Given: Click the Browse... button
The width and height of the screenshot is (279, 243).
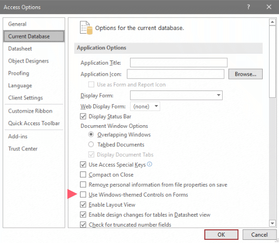Looking at the screenshot, I should click(x=245, y=74).
